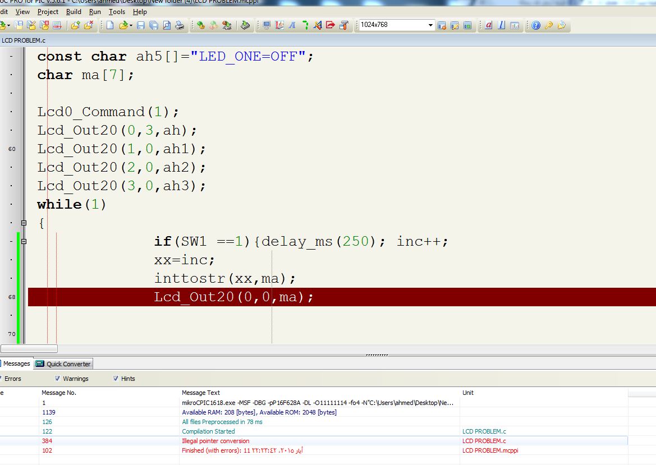Viewport: 656px width, 465px height.
Task: Click the Print icon
Action: click(x=180, y=25)
